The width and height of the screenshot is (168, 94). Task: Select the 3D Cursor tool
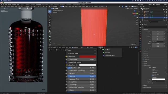point(50,14)
